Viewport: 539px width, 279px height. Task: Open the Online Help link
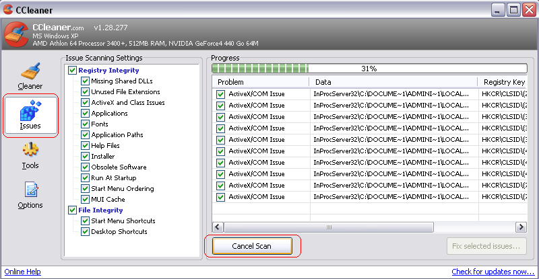pyautogui.click(x=23, y=272)
